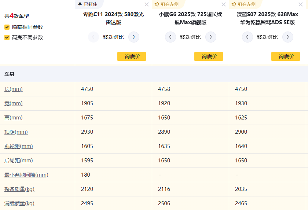Open the 长(mm) parameter link

click(13, 89)
